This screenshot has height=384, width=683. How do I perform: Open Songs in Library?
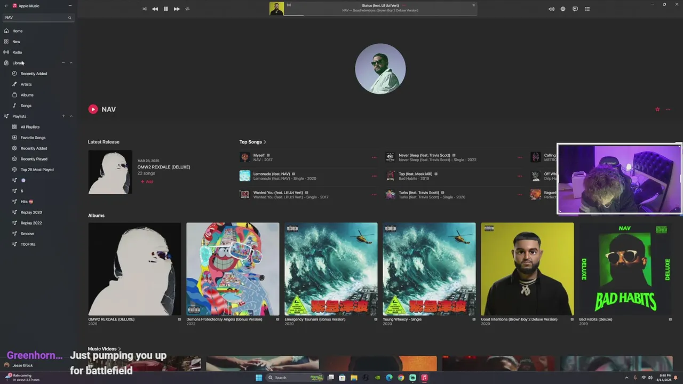[x=26, y=106]
